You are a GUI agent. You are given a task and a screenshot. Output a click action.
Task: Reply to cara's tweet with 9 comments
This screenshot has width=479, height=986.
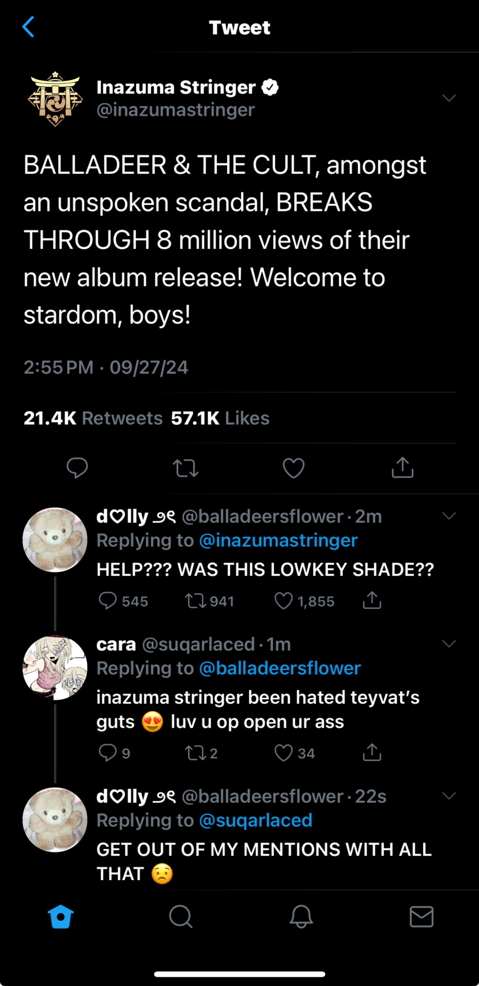pyautogui.click(x=107, y=753)
